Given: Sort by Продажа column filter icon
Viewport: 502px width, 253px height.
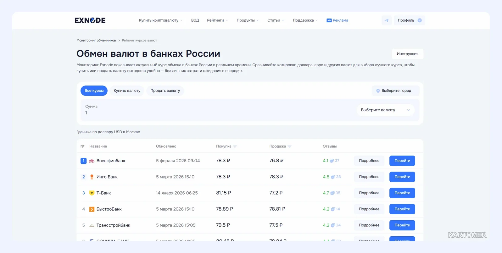Looking at the screenshot, I should [290, 146].
